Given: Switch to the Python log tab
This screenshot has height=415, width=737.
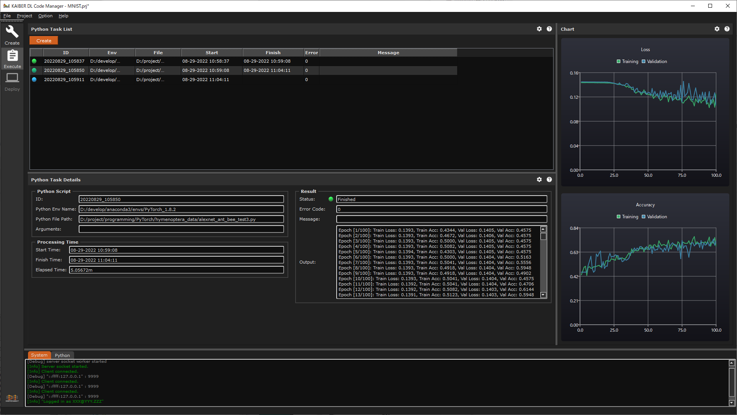Looking at the screenshot, I should (62, 355).
